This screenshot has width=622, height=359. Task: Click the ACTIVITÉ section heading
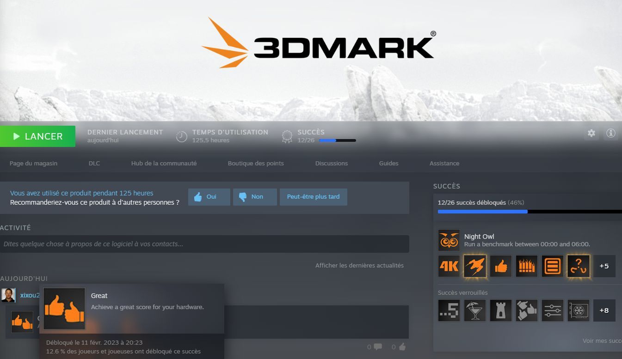click(x=15, y=228)
